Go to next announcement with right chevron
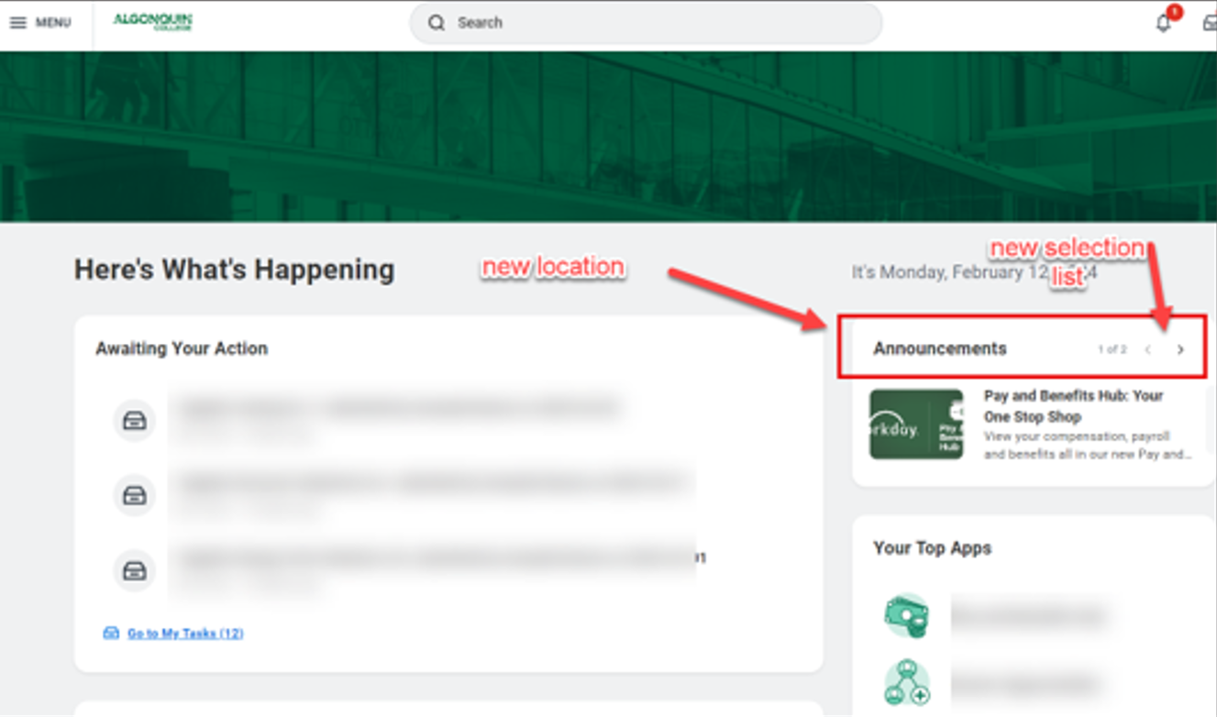Viewport: 1217px width, 717px height. [1180, 349]
